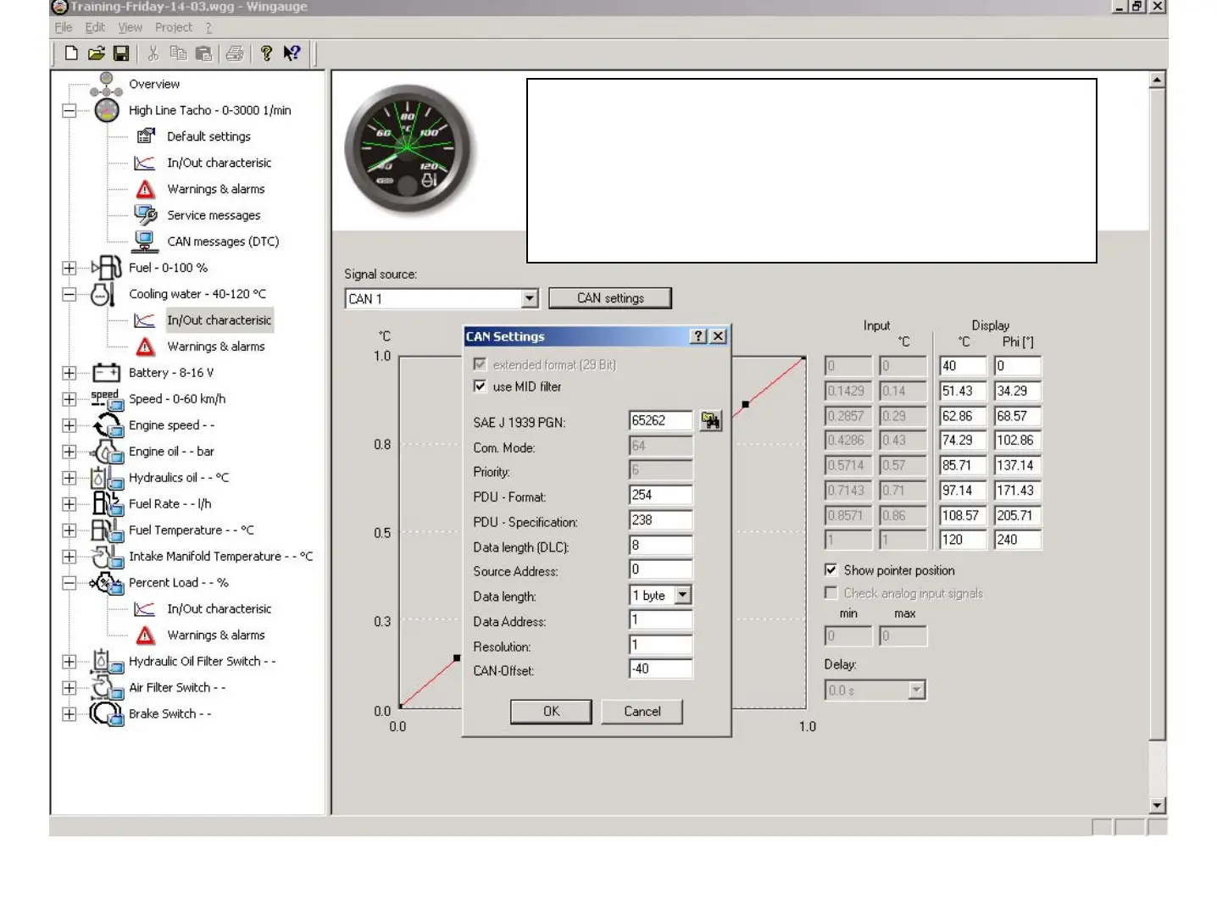This screenshot has height=910, width=1217.
Task: Click the scrollbar down arrow
Action: [x=1158, y=806]
